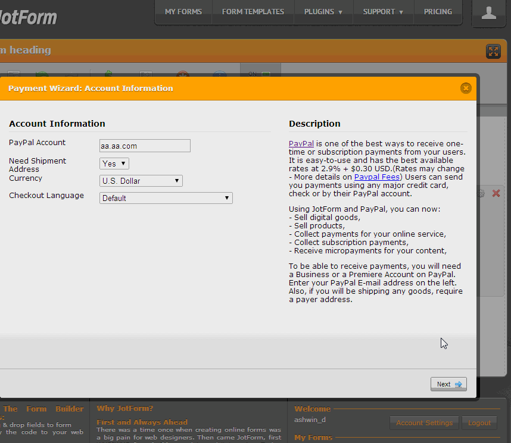Open the Currency dropdown showing U.S. Dollar

[x=141, y=181]
